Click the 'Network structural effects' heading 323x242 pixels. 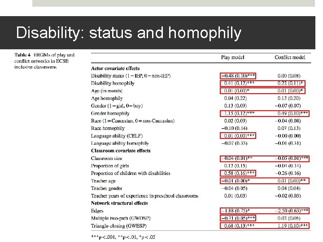[x=119, y=203]
